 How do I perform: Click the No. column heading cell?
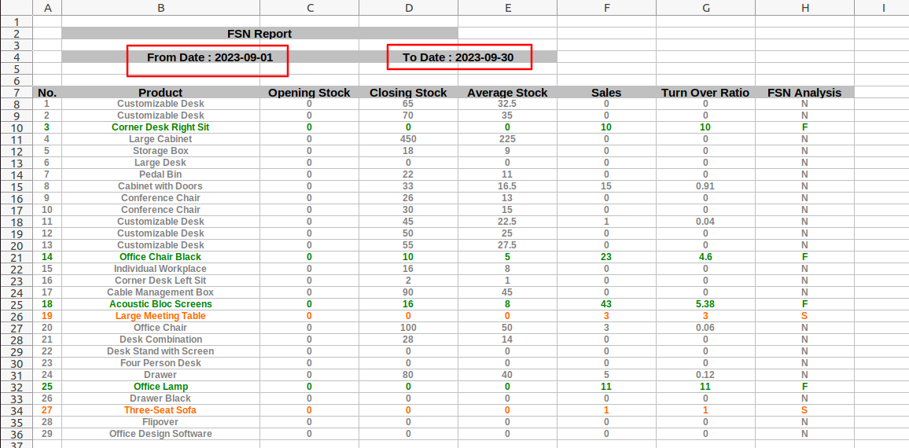47,92
